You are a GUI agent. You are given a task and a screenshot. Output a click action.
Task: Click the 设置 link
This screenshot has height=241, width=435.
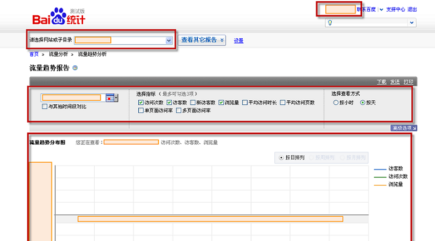click(x=238, y=41)
